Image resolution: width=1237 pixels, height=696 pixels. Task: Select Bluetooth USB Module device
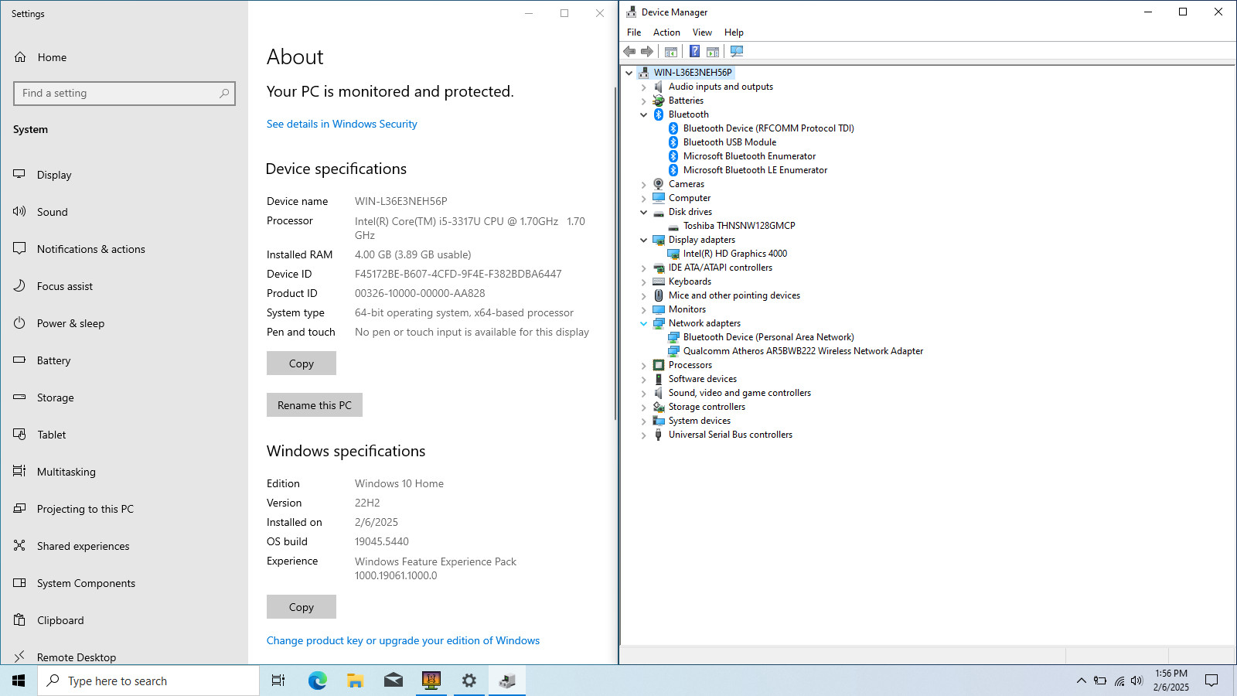(x=730, y=142)
